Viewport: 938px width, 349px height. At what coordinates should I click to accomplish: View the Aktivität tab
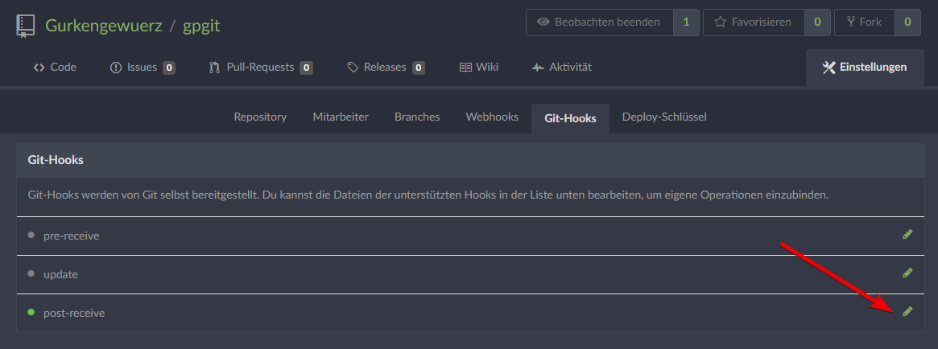click(562, 68)
